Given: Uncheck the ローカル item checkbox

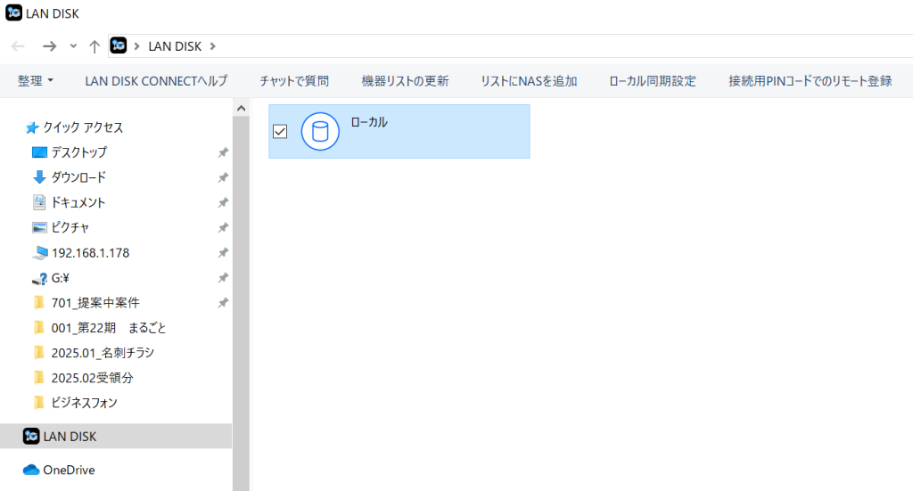Looking at the screenshot, I should tap(280, 132).
